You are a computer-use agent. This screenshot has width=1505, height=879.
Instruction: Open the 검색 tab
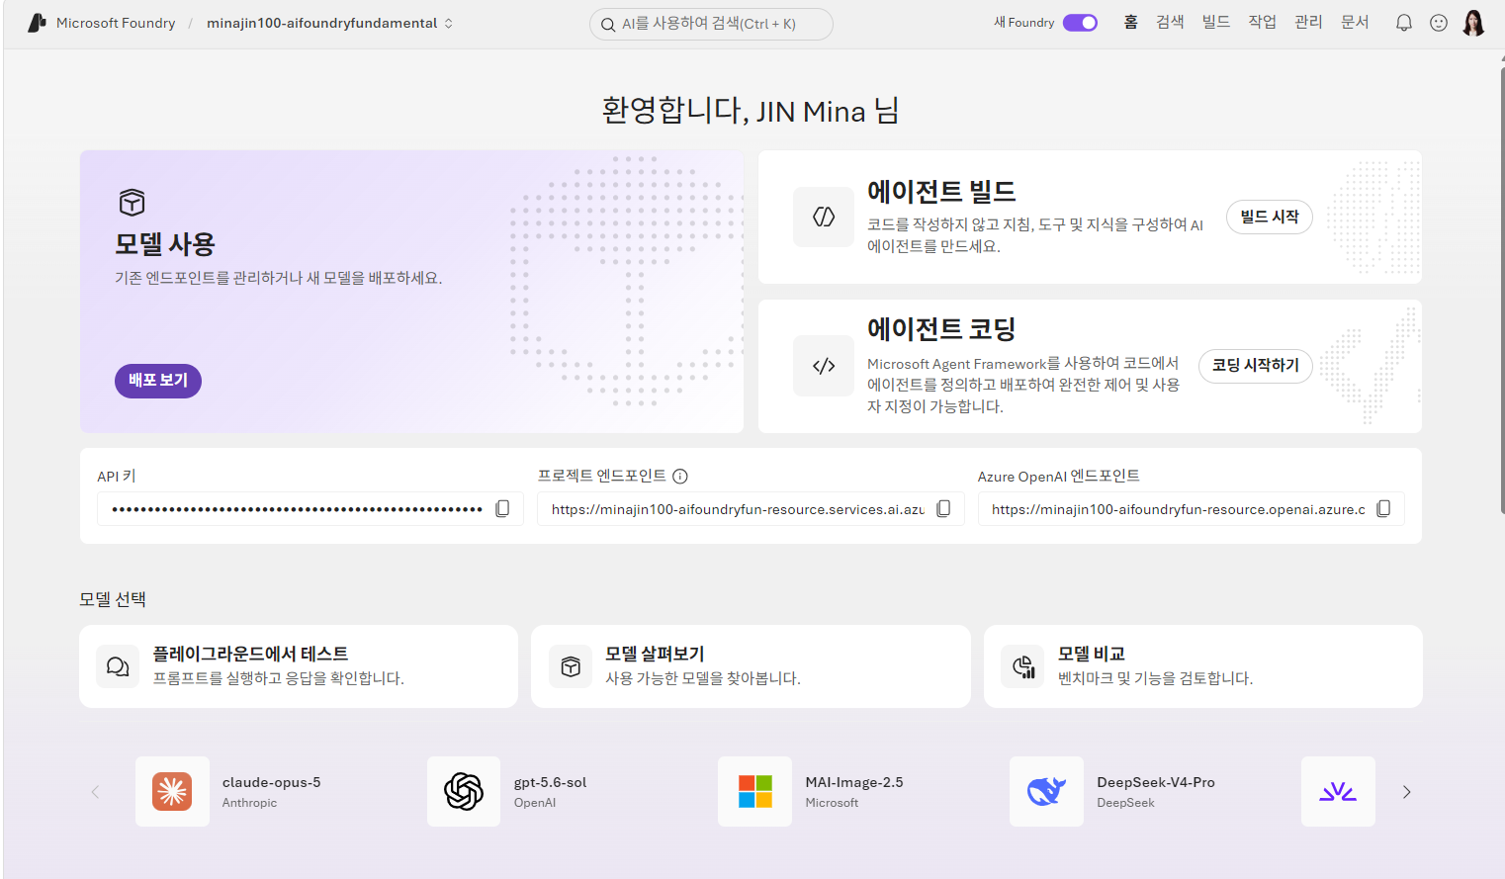(1170, 22)
